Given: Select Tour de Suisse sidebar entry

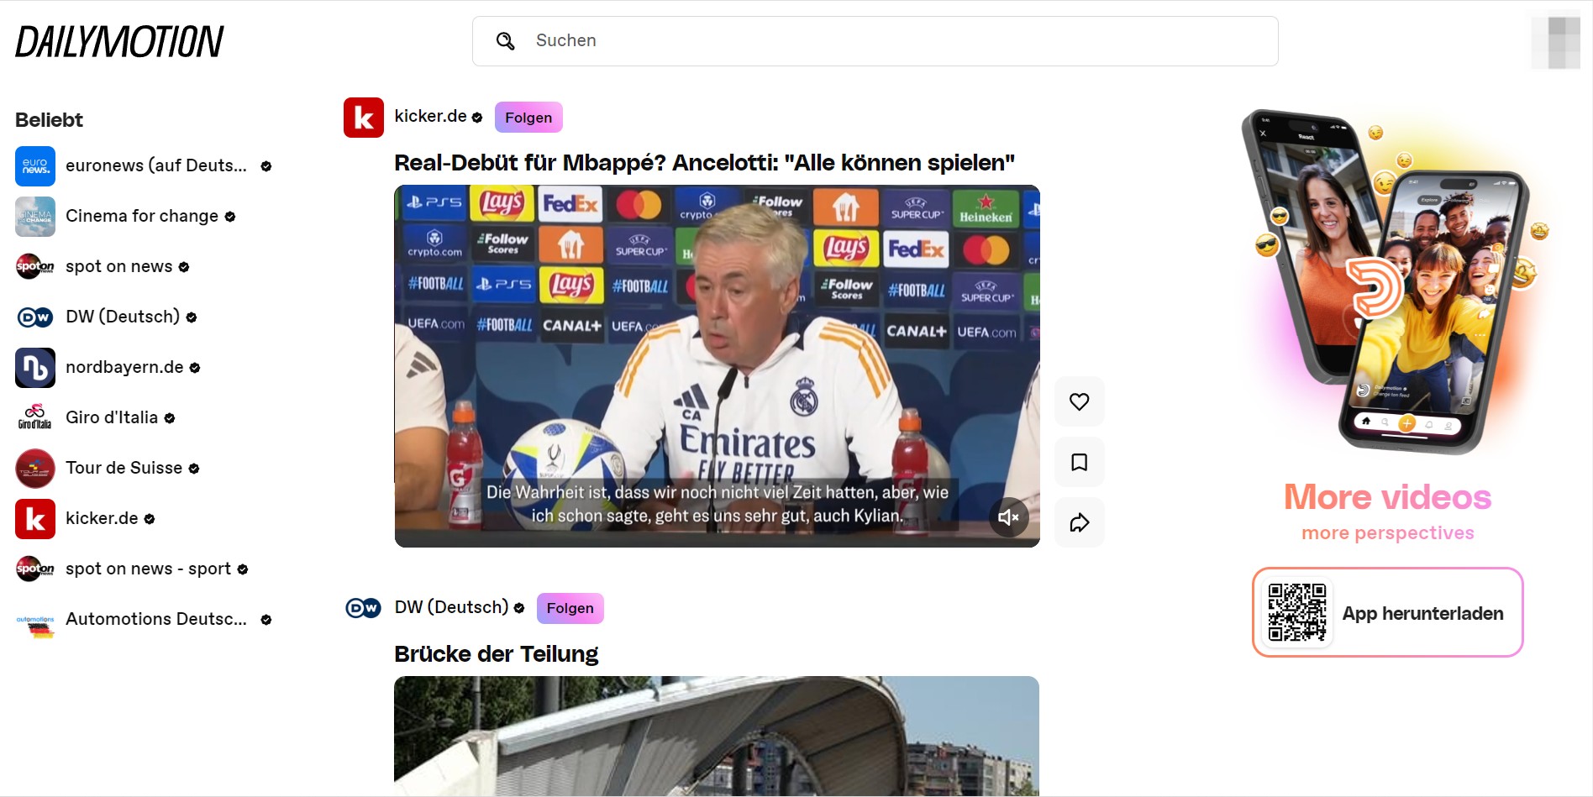Looking at the screenshot, I should 124,468.
